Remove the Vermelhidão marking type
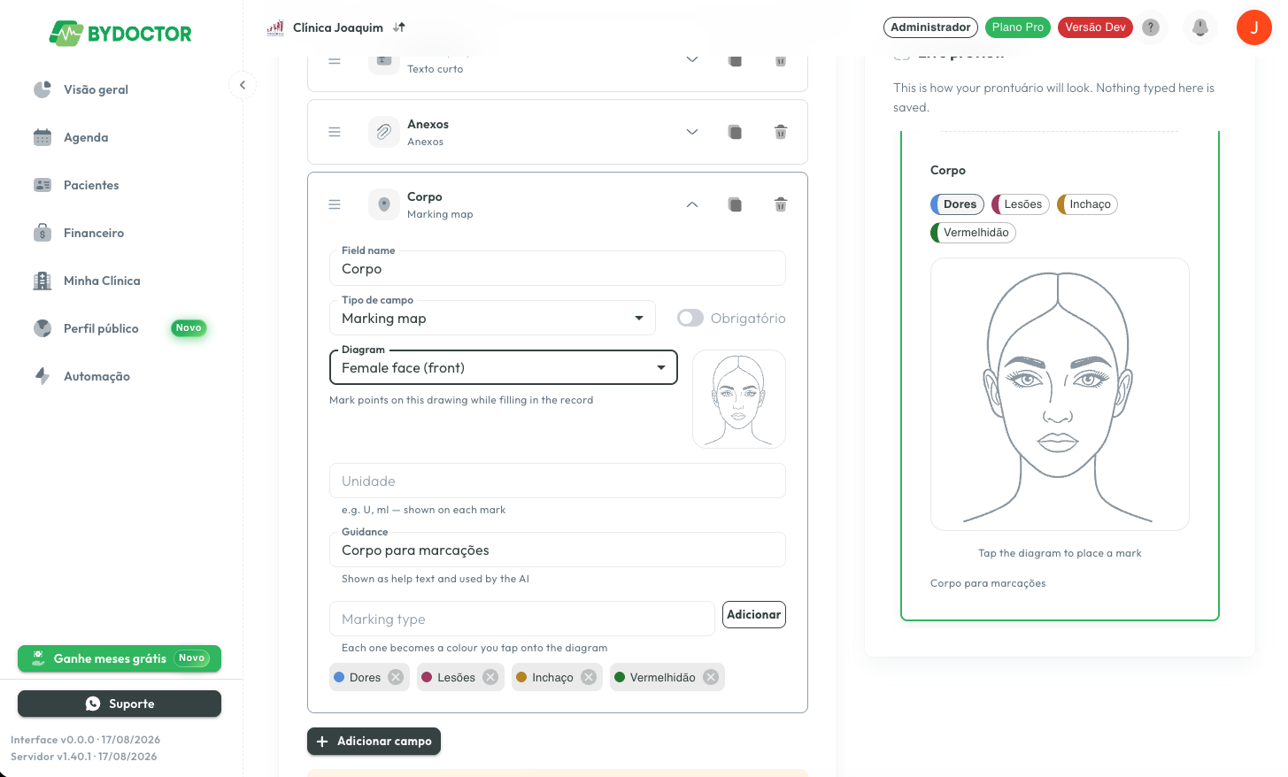 tap(711, 677)
